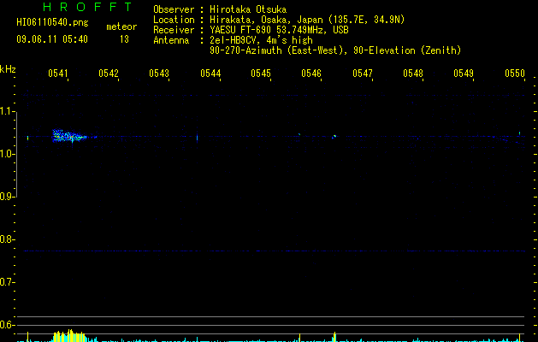This screenshot has height=342, width=538.
Task: Click time marker 0547
Action: [x=363, y=74]
